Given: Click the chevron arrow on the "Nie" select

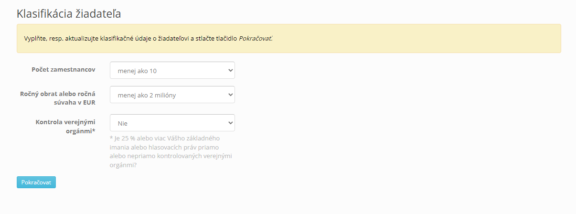Looking at the screenshot, I should tap(230, 123).
